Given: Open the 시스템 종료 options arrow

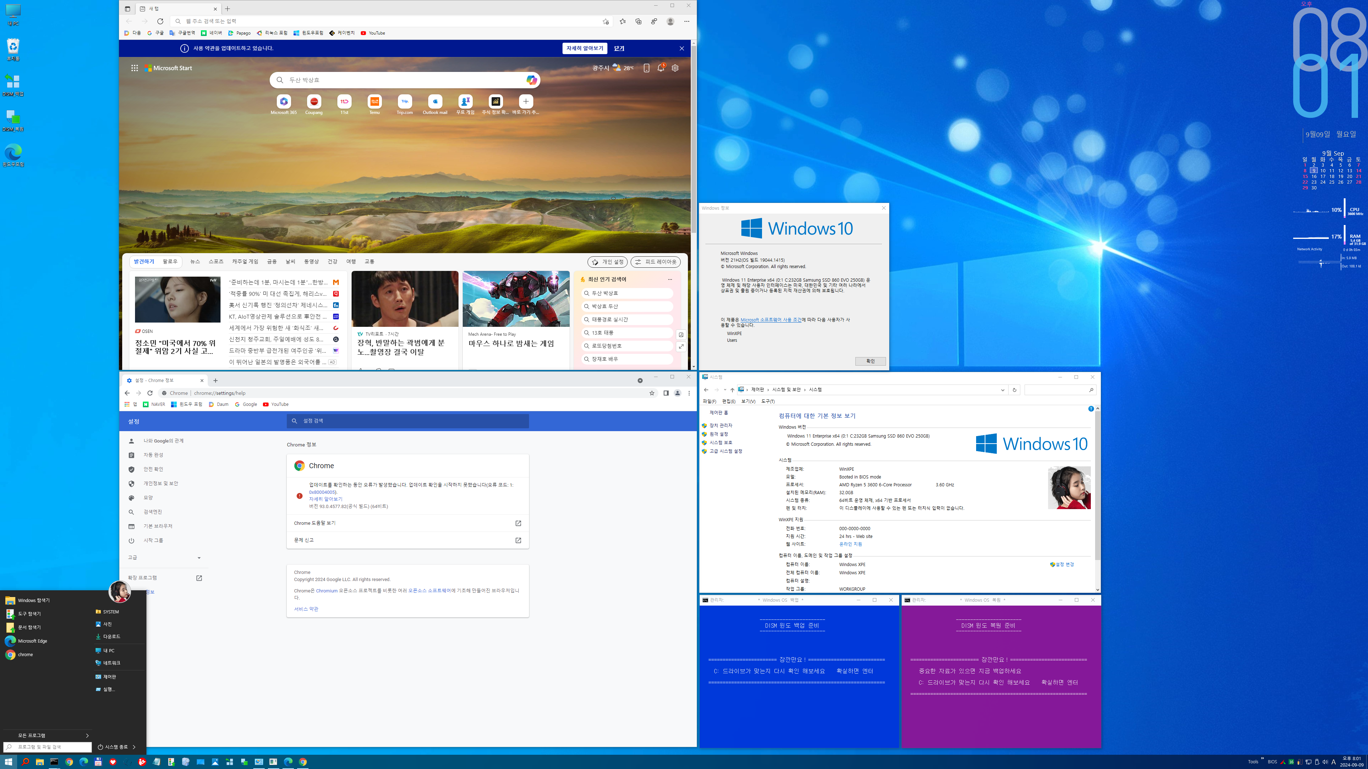Looking at the screenshot, I should click(x=134, y=747).
